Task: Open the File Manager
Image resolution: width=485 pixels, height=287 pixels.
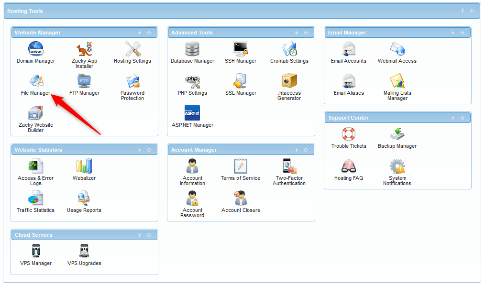Action: pyautogui.click(x=35, y=81)
